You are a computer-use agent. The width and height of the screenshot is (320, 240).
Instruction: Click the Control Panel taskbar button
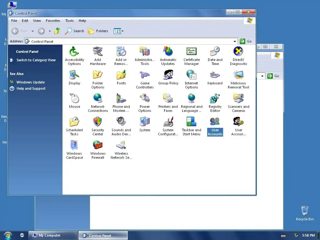pyautogui.click(x=103, y=235)
